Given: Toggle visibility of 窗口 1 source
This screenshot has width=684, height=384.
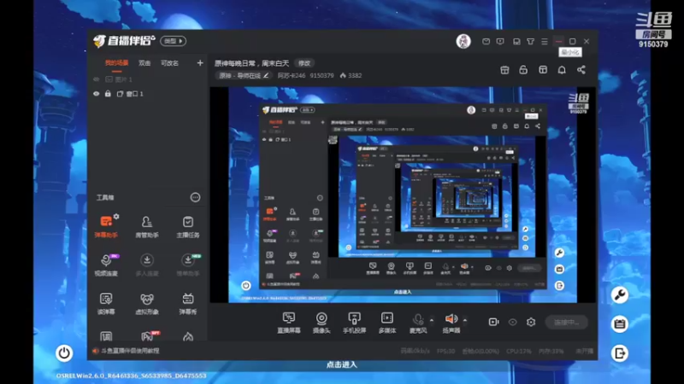Looking at the screenshot, I should pos(97,94).
